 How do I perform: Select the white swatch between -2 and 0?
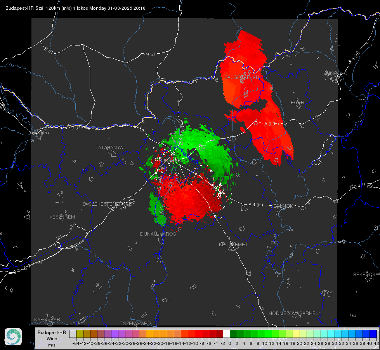click(x=226, y=334)
